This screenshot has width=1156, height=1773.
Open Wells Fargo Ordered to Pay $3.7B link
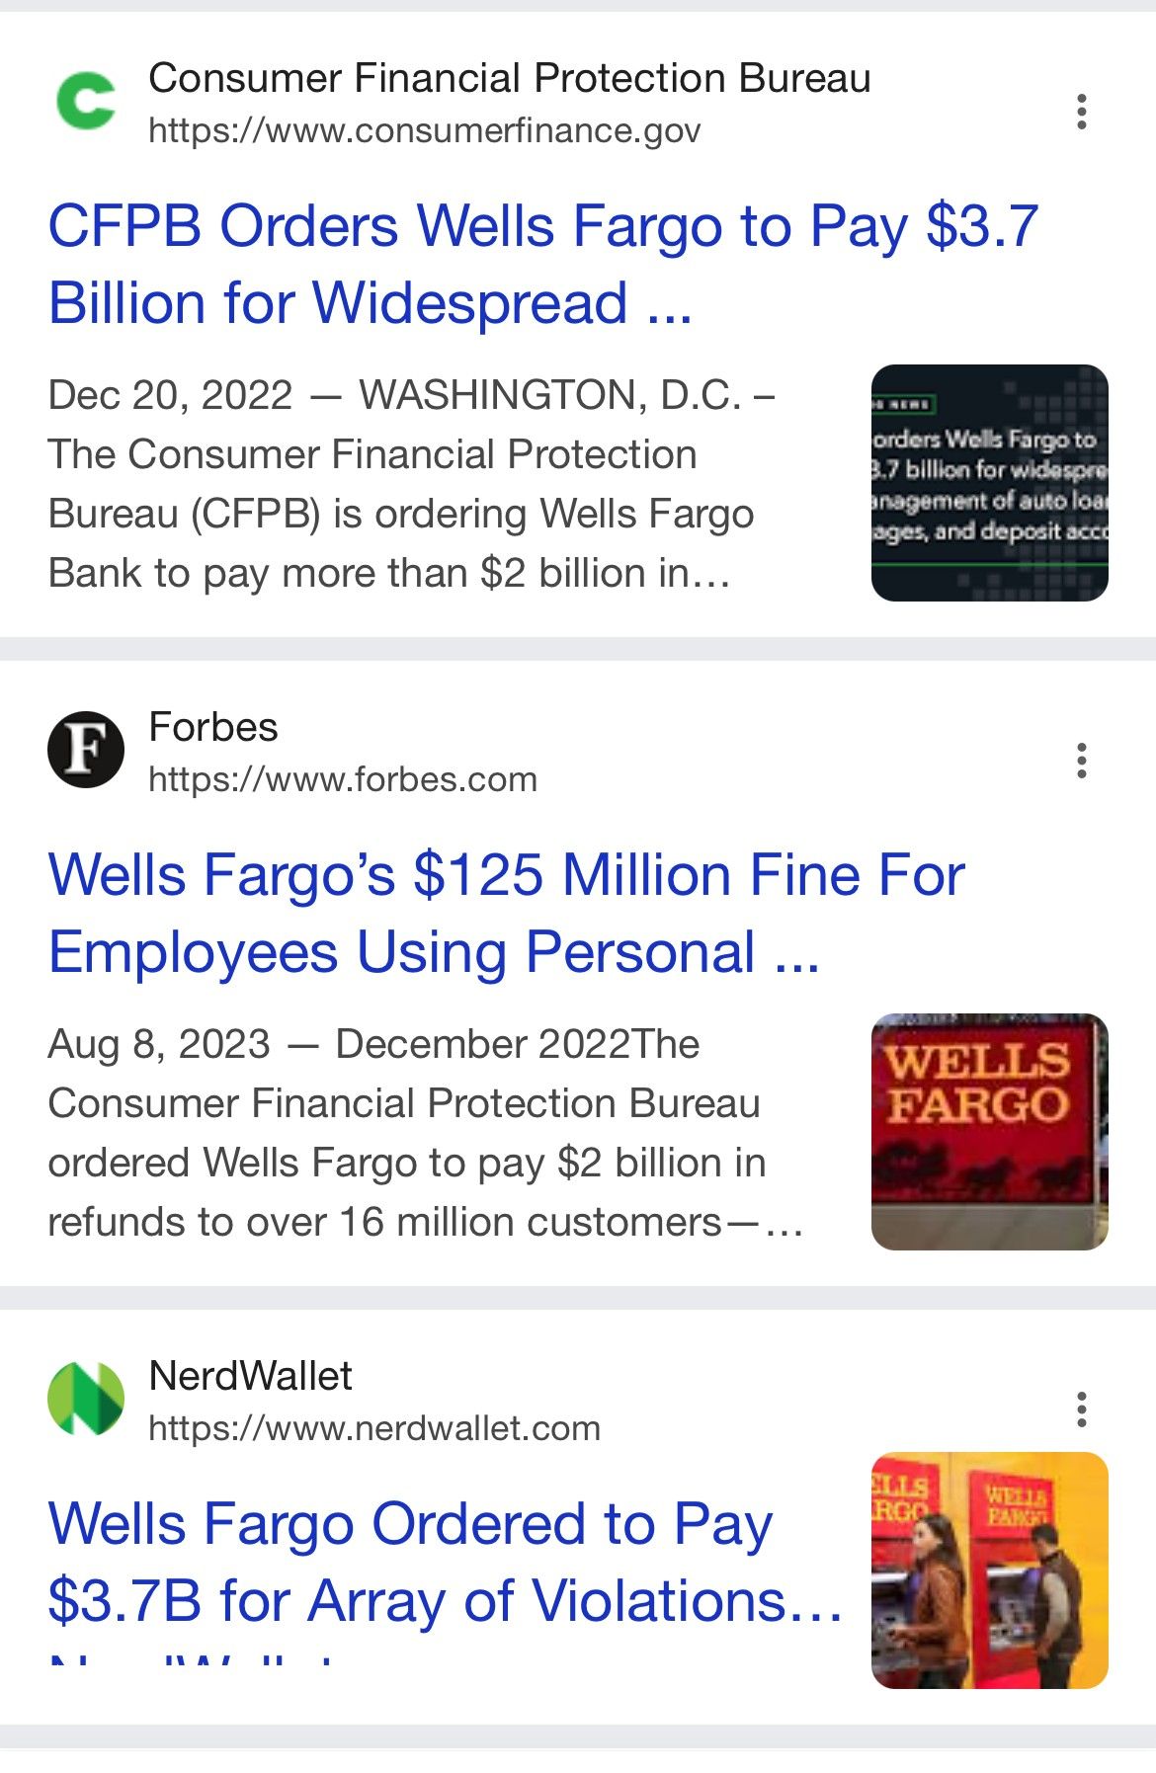tap(445, 1562)
